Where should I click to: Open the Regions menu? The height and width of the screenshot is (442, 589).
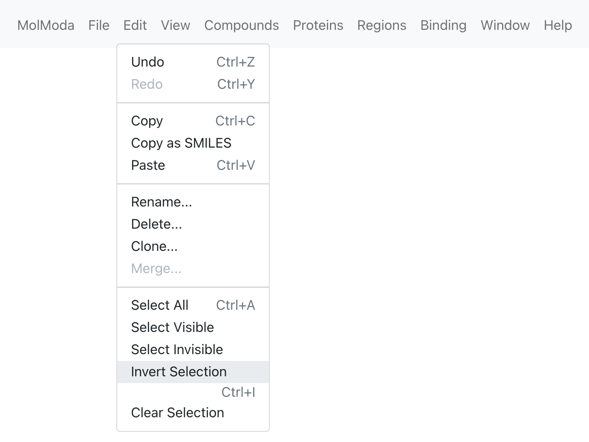click(x=382, y=25)
